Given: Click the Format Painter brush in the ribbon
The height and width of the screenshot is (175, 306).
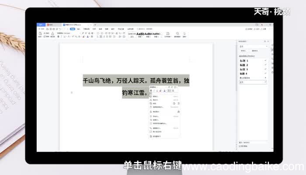Looking at the screenshot, I should (52, 34).
